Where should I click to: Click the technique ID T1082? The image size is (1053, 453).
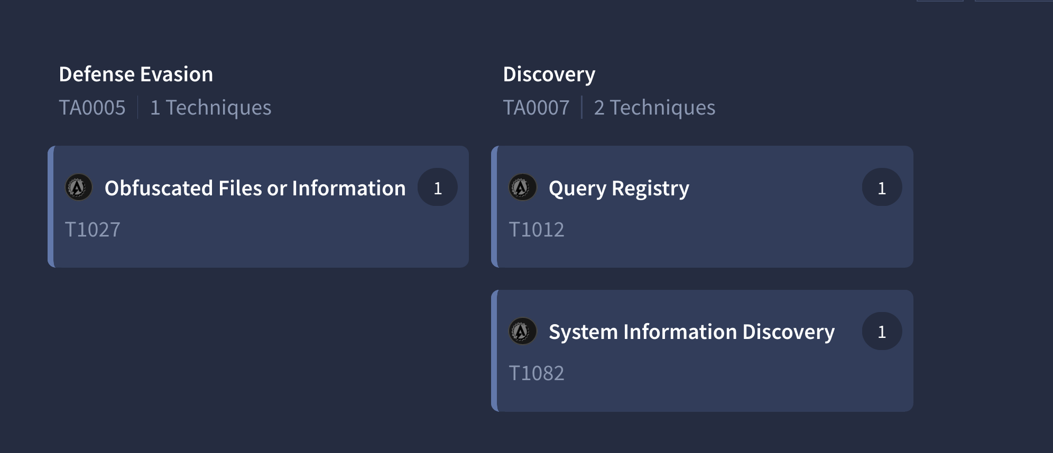537,373
